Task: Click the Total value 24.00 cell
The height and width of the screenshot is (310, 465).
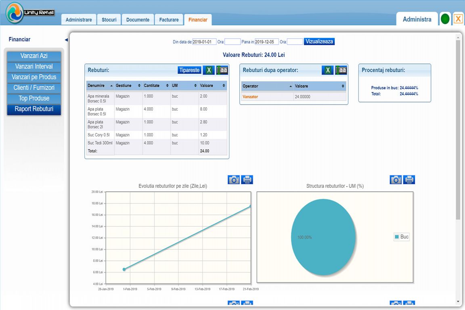Action: (213, 151)
